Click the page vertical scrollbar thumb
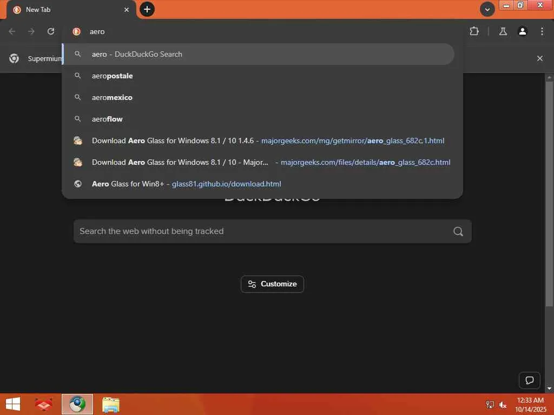554x415 pixels. [x=549, y=194]
